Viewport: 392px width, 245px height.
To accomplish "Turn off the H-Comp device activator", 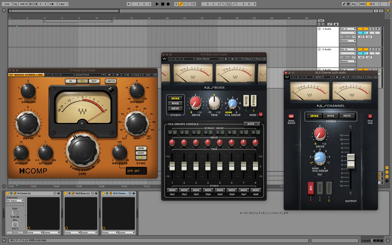I will coord(8,193).
